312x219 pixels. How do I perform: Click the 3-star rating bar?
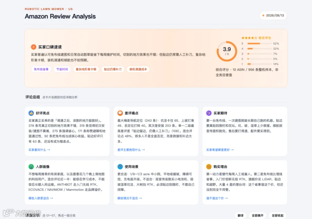(259, 54)
